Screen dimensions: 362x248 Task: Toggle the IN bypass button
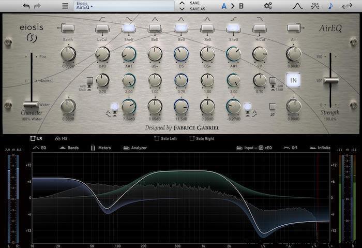(x=294, y=80)
